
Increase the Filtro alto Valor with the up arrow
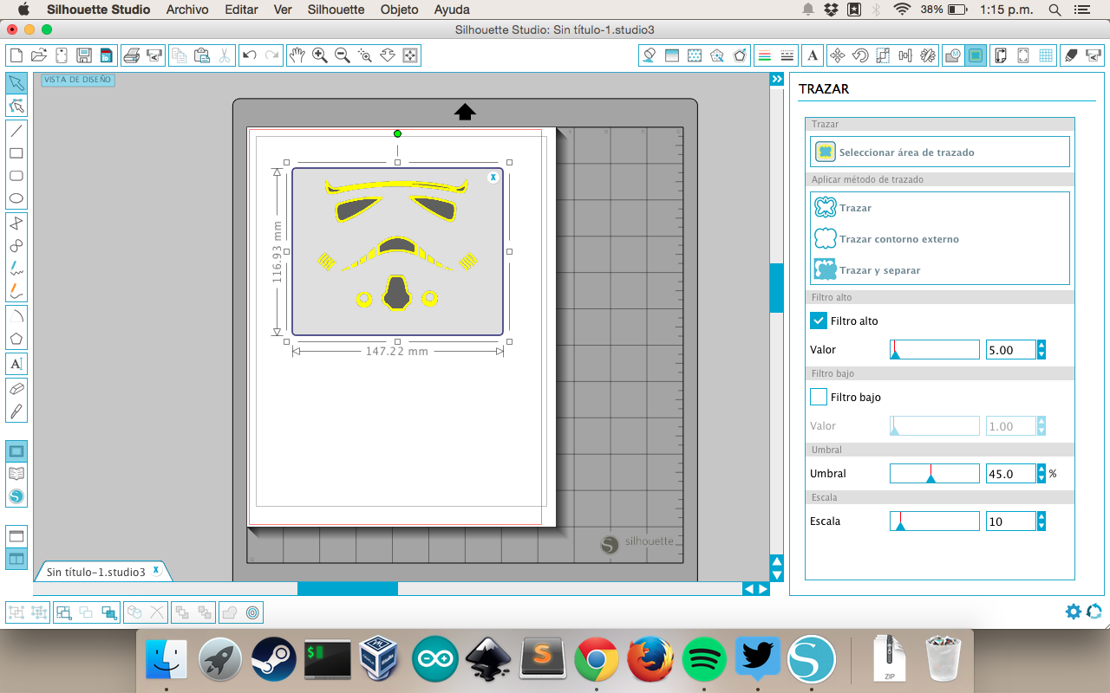pos(1041,345)
